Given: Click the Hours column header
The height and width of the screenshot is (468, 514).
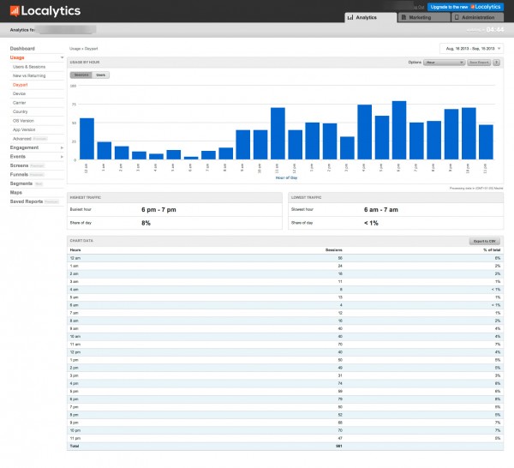Looking at the screenshot, I should (x=75, y=250).
